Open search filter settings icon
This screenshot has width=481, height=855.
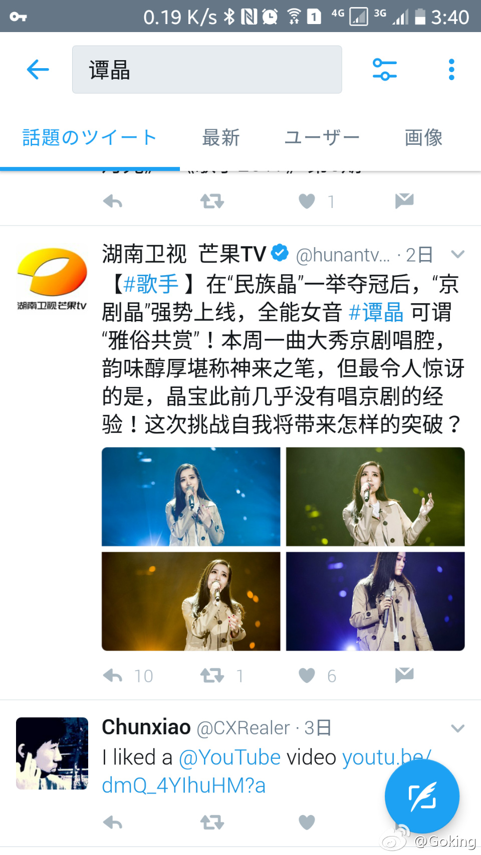(385, 69)
